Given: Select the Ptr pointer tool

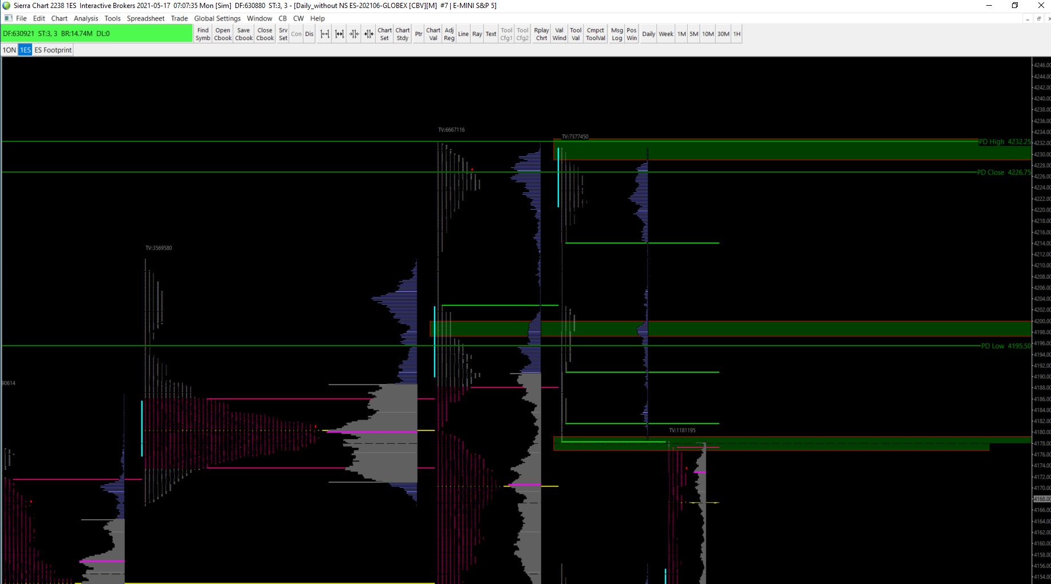Looking at the screenshot, I should point(419,34).
